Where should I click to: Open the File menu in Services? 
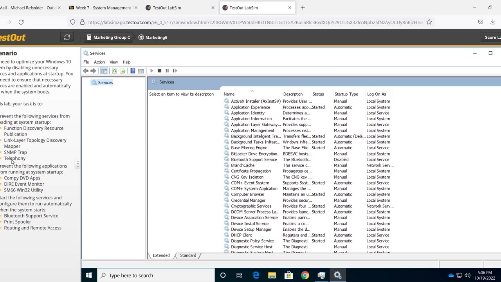click(86, 62)
